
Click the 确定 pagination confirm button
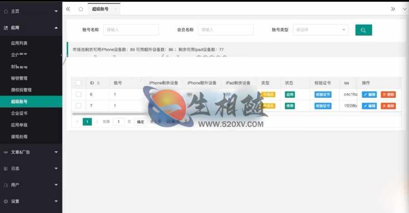tap(140, 122)
